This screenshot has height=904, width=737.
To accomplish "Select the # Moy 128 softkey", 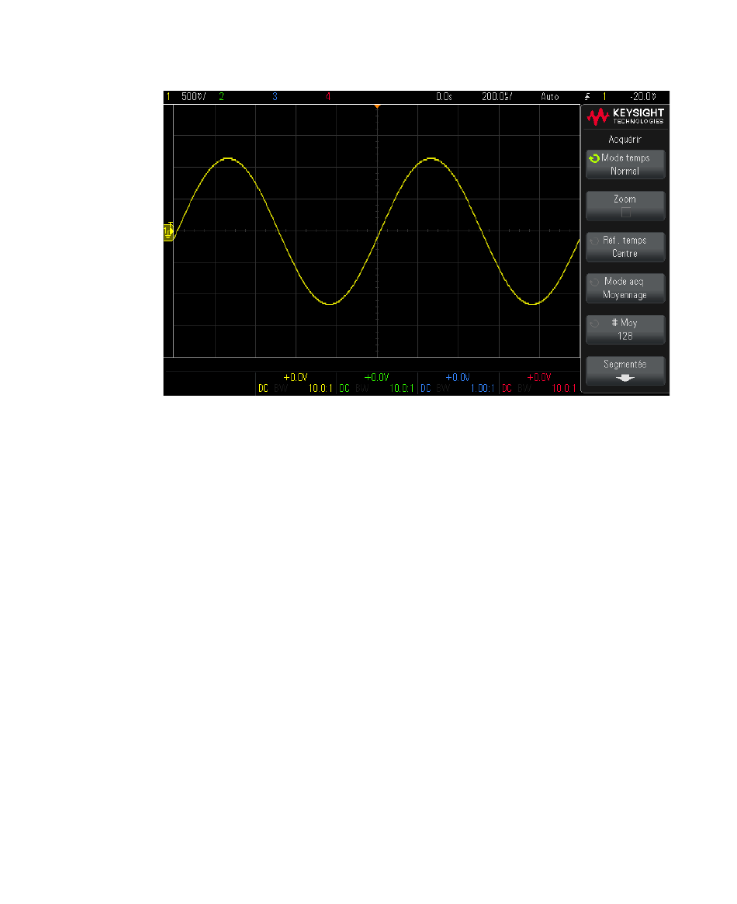I will coord(625,329).
